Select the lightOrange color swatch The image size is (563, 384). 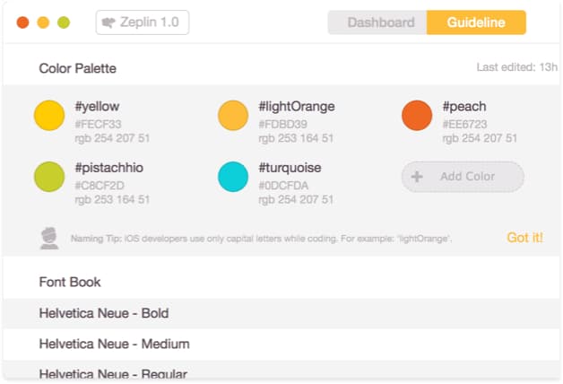pyautogui.click(x=233, y=116)
